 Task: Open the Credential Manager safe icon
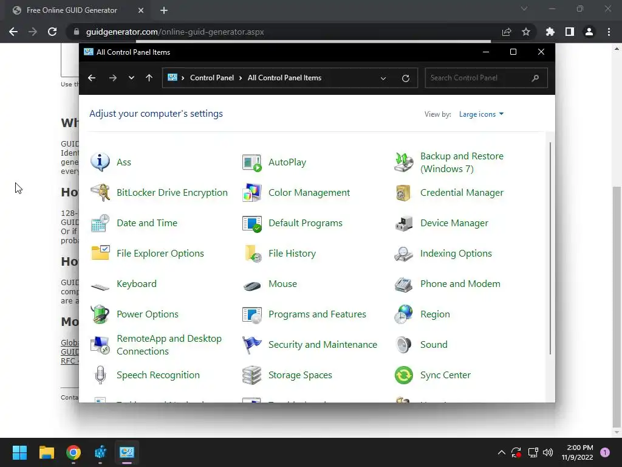coord(404,193)
